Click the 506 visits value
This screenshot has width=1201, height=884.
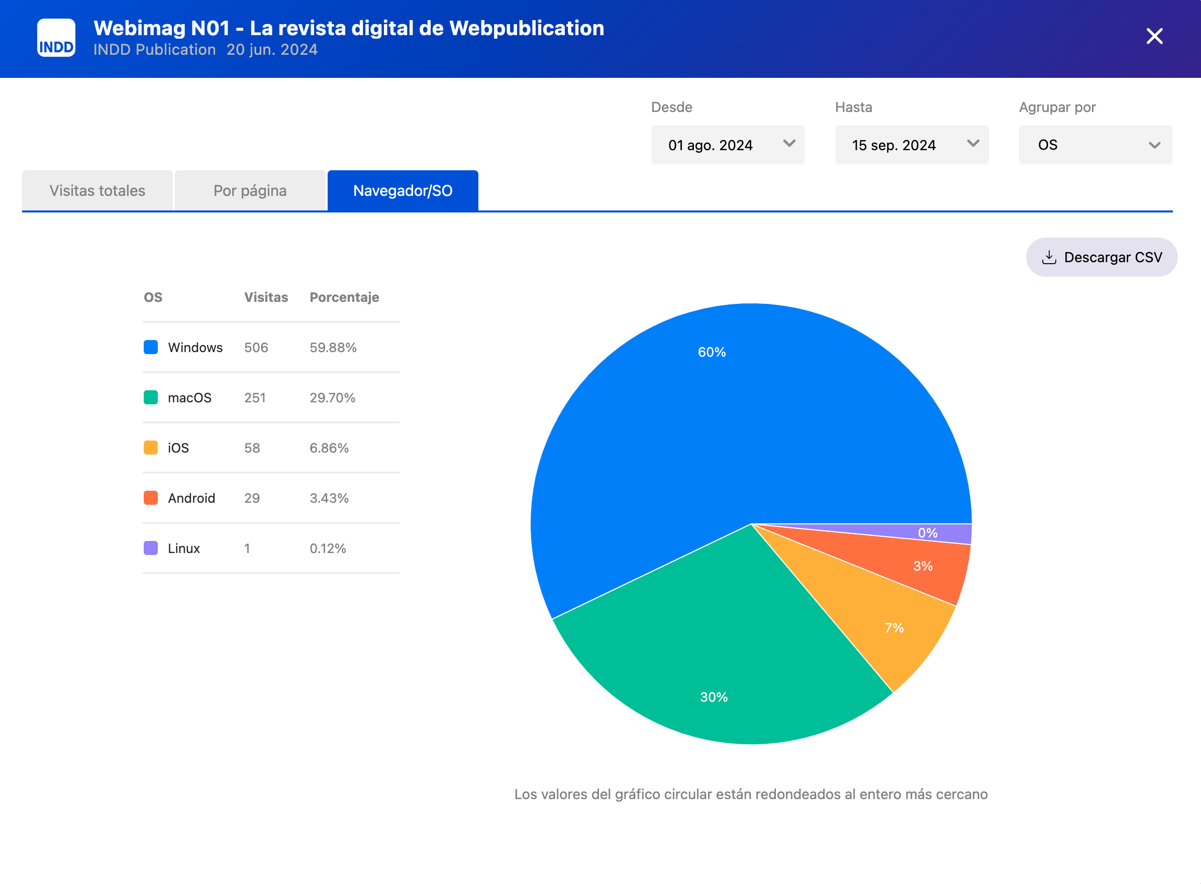256,348
